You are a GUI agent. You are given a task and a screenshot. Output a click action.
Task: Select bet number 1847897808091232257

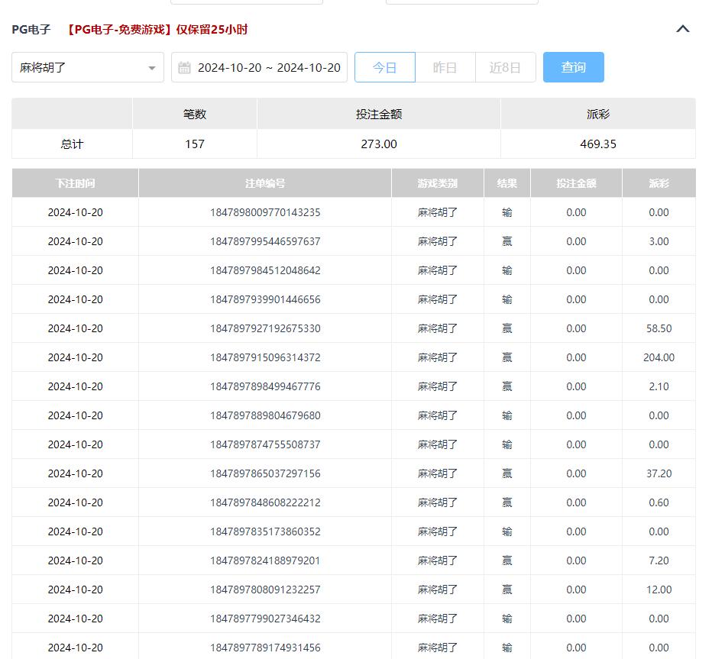click(265, 590)
